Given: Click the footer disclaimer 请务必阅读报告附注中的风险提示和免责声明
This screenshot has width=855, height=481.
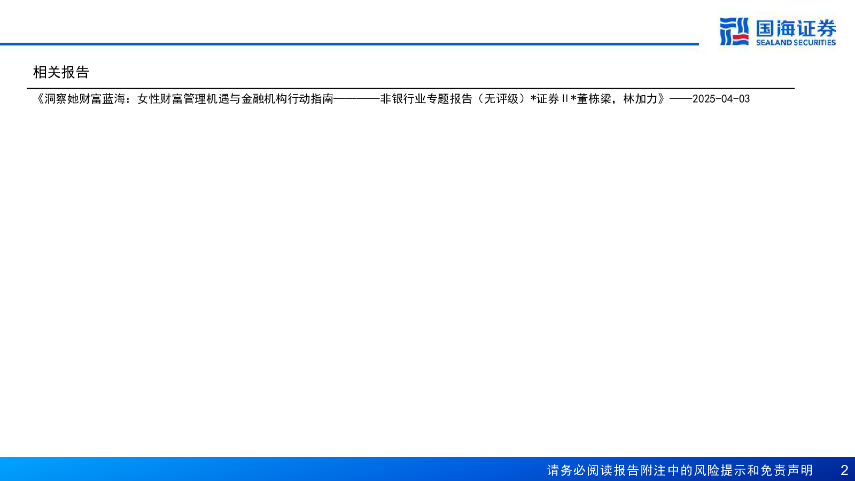Looking at the screenshot, I should click(x=680, y=470).
